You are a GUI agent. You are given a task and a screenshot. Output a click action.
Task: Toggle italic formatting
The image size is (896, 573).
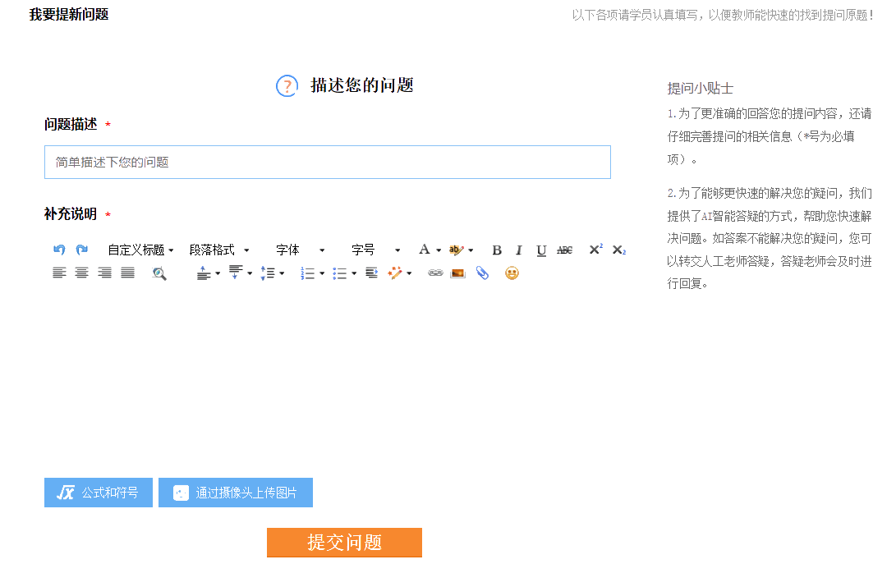[518, 250]
